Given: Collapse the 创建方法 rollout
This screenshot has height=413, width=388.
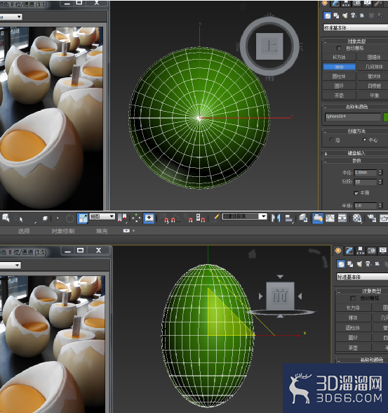Looking at the screenshot, I should tap(355, 131).
